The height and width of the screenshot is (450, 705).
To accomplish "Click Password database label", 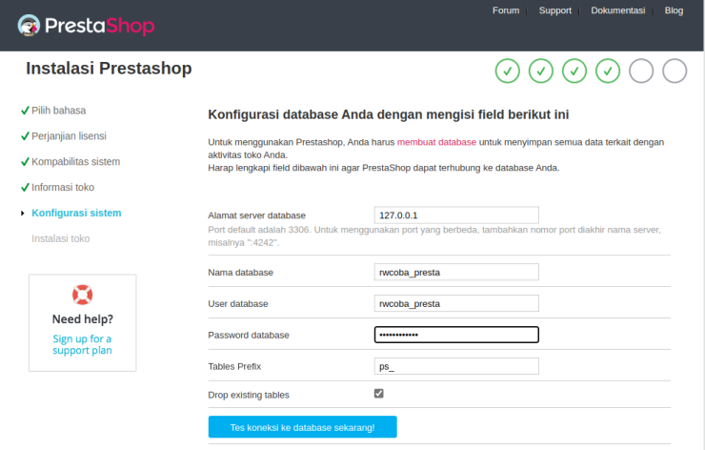I will (x=249, y=336).
